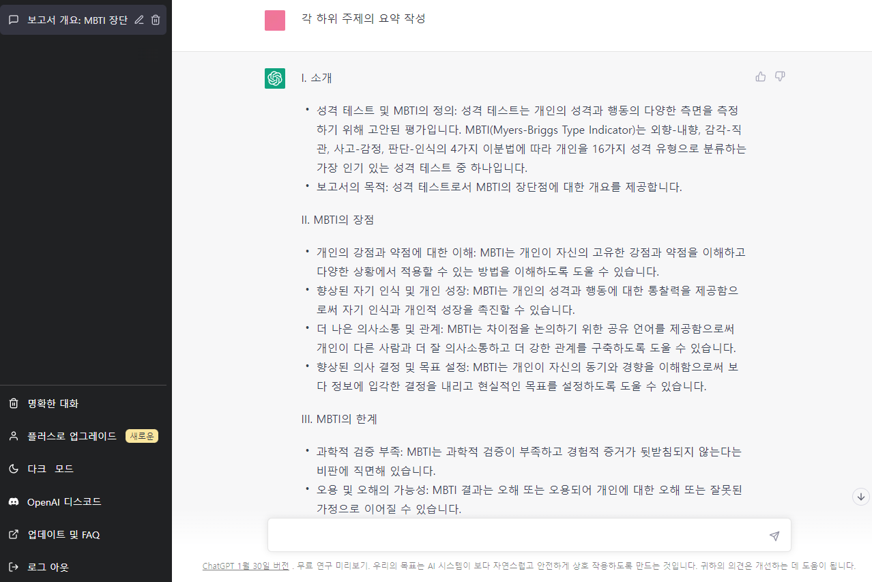Click the external link icon beside 업데이트 및 FAQ
The image size is (872, 582).
click(x=14, y=534)
